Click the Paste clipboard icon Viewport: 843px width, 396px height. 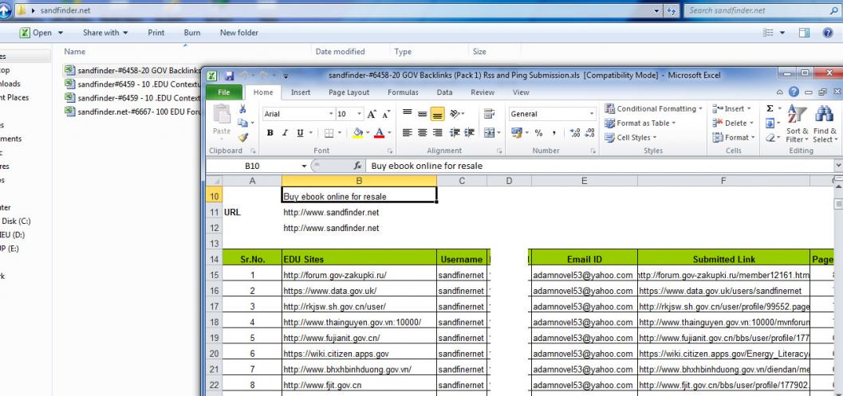coord(222,114)
